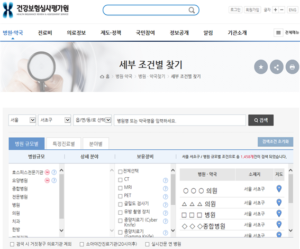Click the share icon in banner
The width and height of the screenshot is (300, 249).
(277, 67)
